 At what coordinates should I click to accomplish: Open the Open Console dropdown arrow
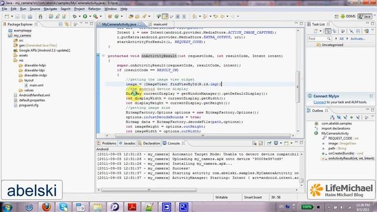[292, 143]
